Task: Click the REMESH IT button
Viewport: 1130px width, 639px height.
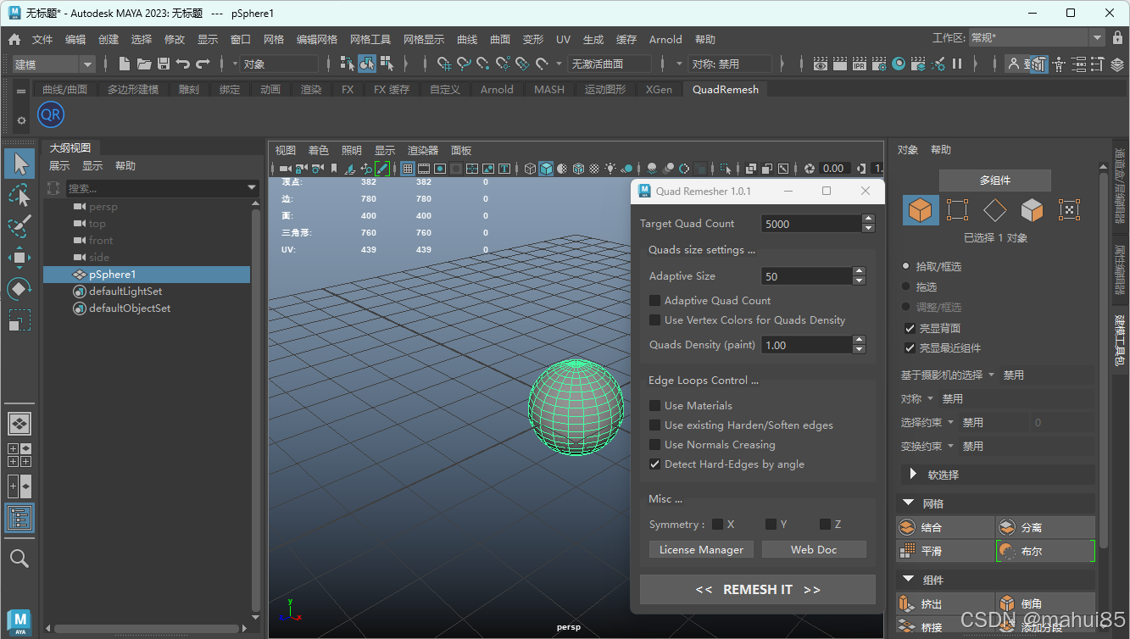Action: 758,590
